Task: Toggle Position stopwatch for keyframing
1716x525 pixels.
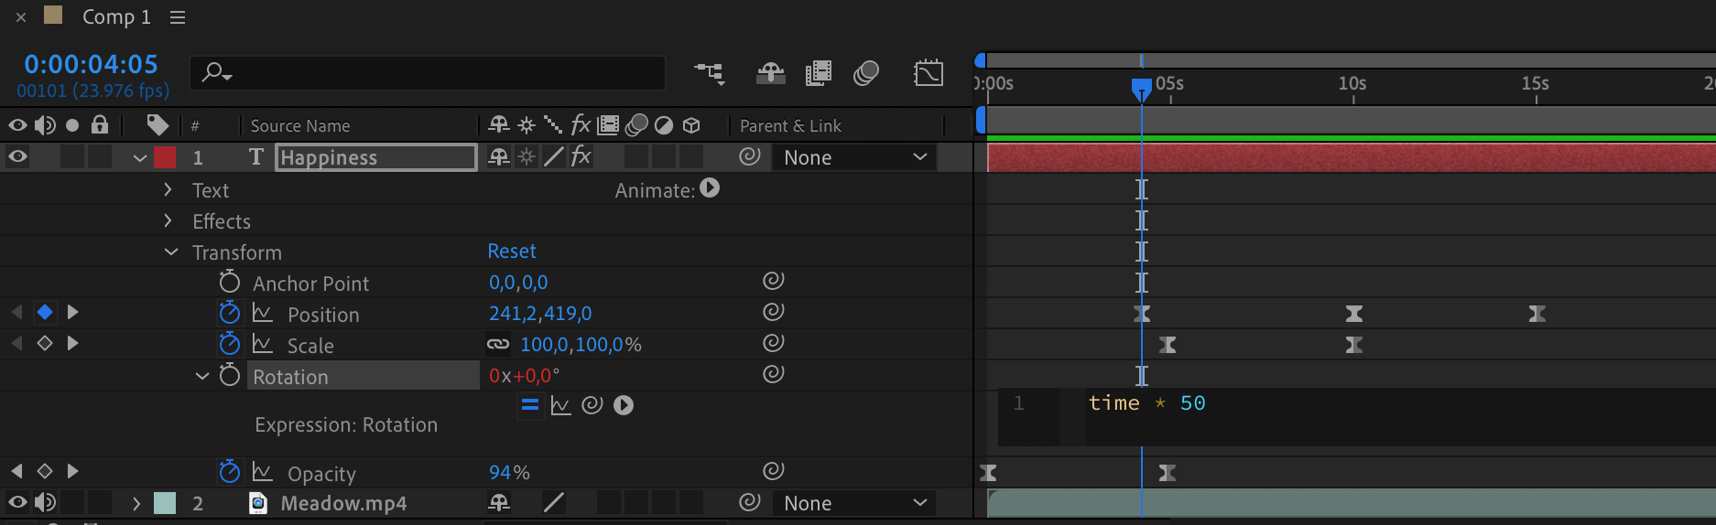Action: tap(230, 314)
